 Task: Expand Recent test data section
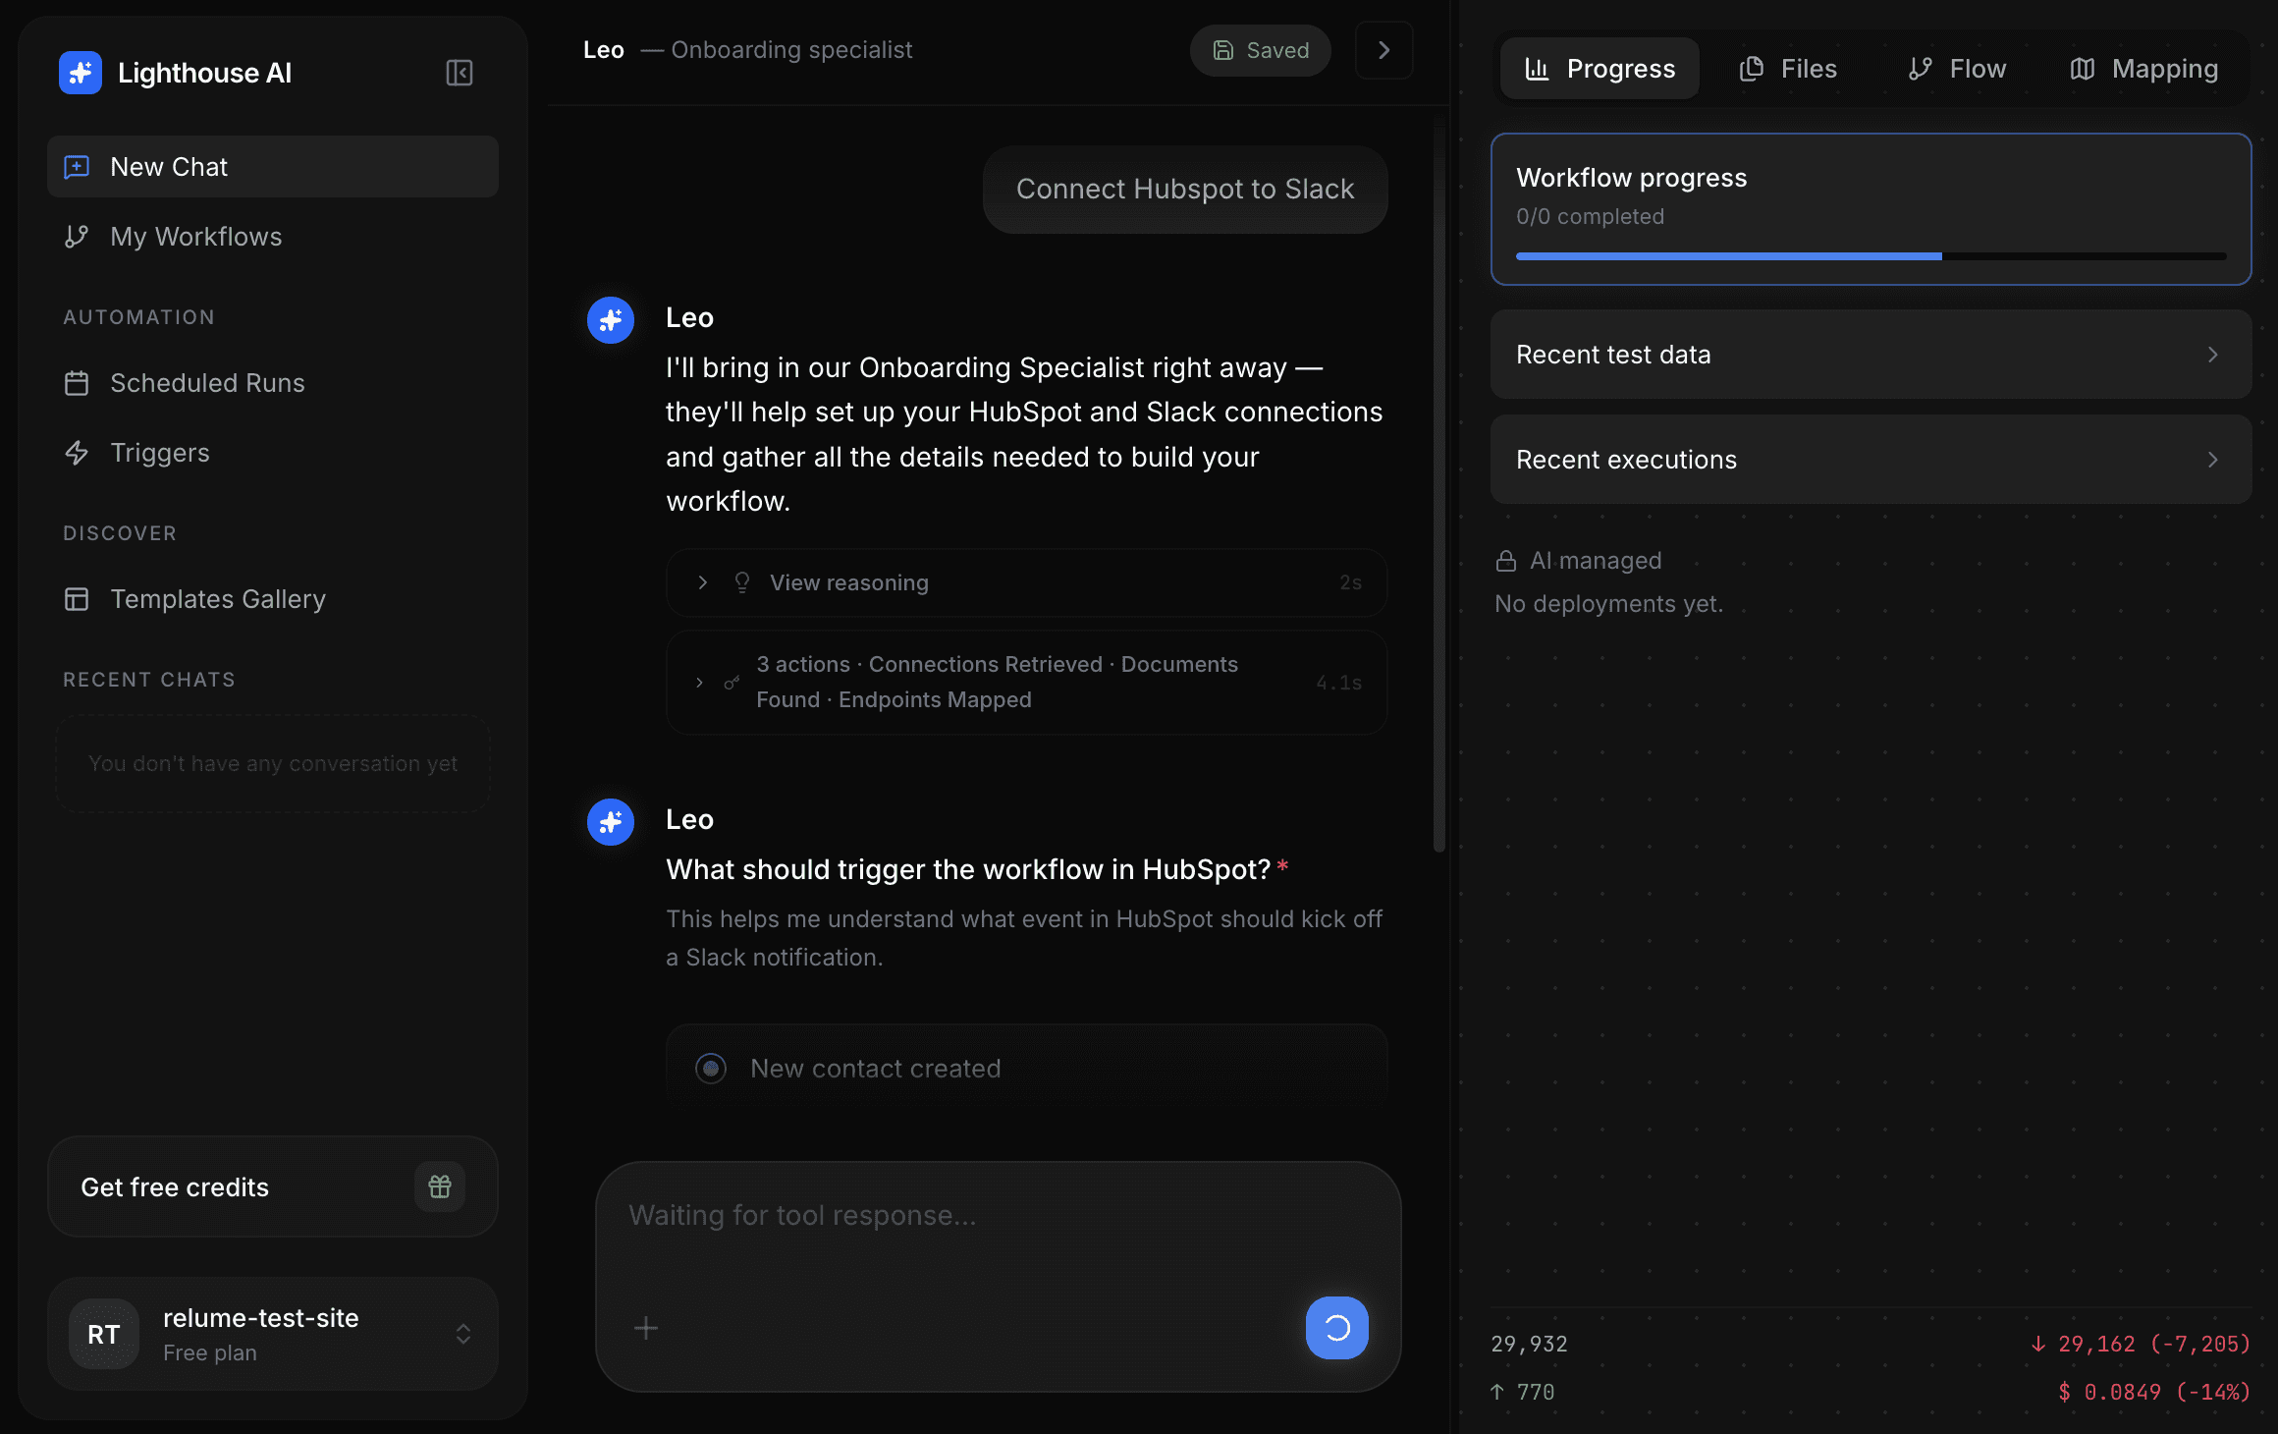(x=1871, y=355)
